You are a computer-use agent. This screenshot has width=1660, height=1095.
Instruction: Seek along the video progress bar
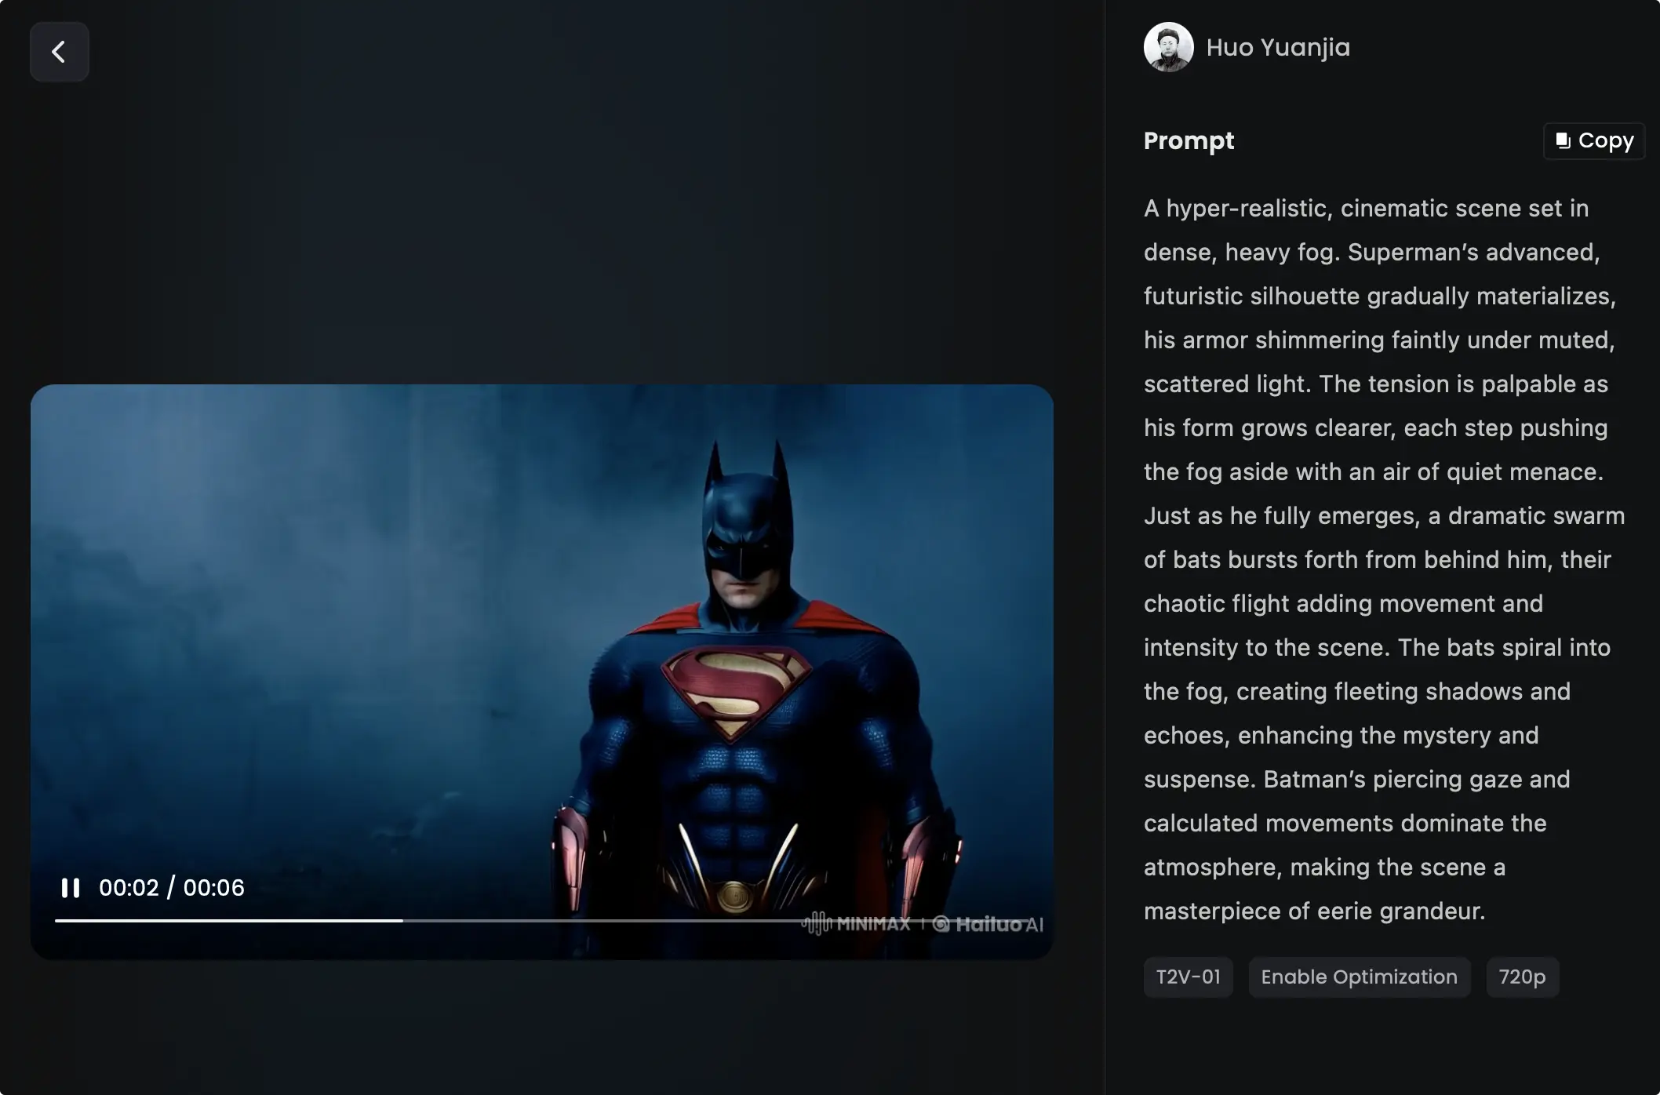tap(541, 921)
